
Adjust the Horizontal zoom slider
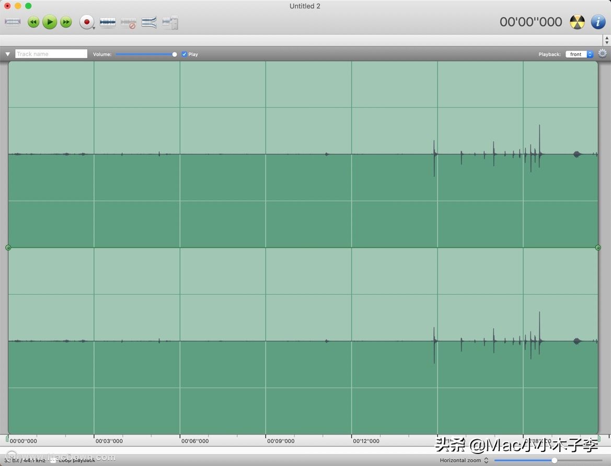coord(549,460)
